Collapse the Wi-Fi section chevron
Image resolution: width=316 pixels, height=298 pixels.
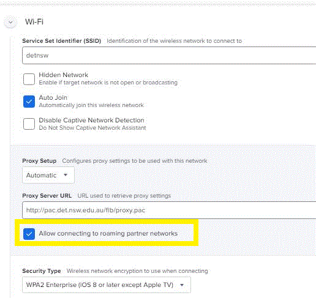tap(10, 22)
